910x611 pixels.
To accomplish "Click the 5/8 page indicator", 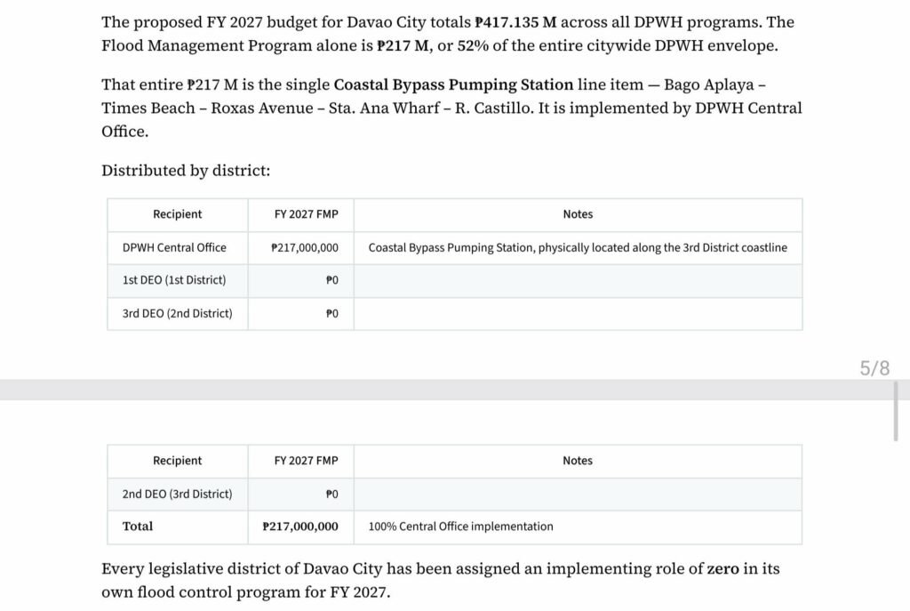I will tap(874, 368).
